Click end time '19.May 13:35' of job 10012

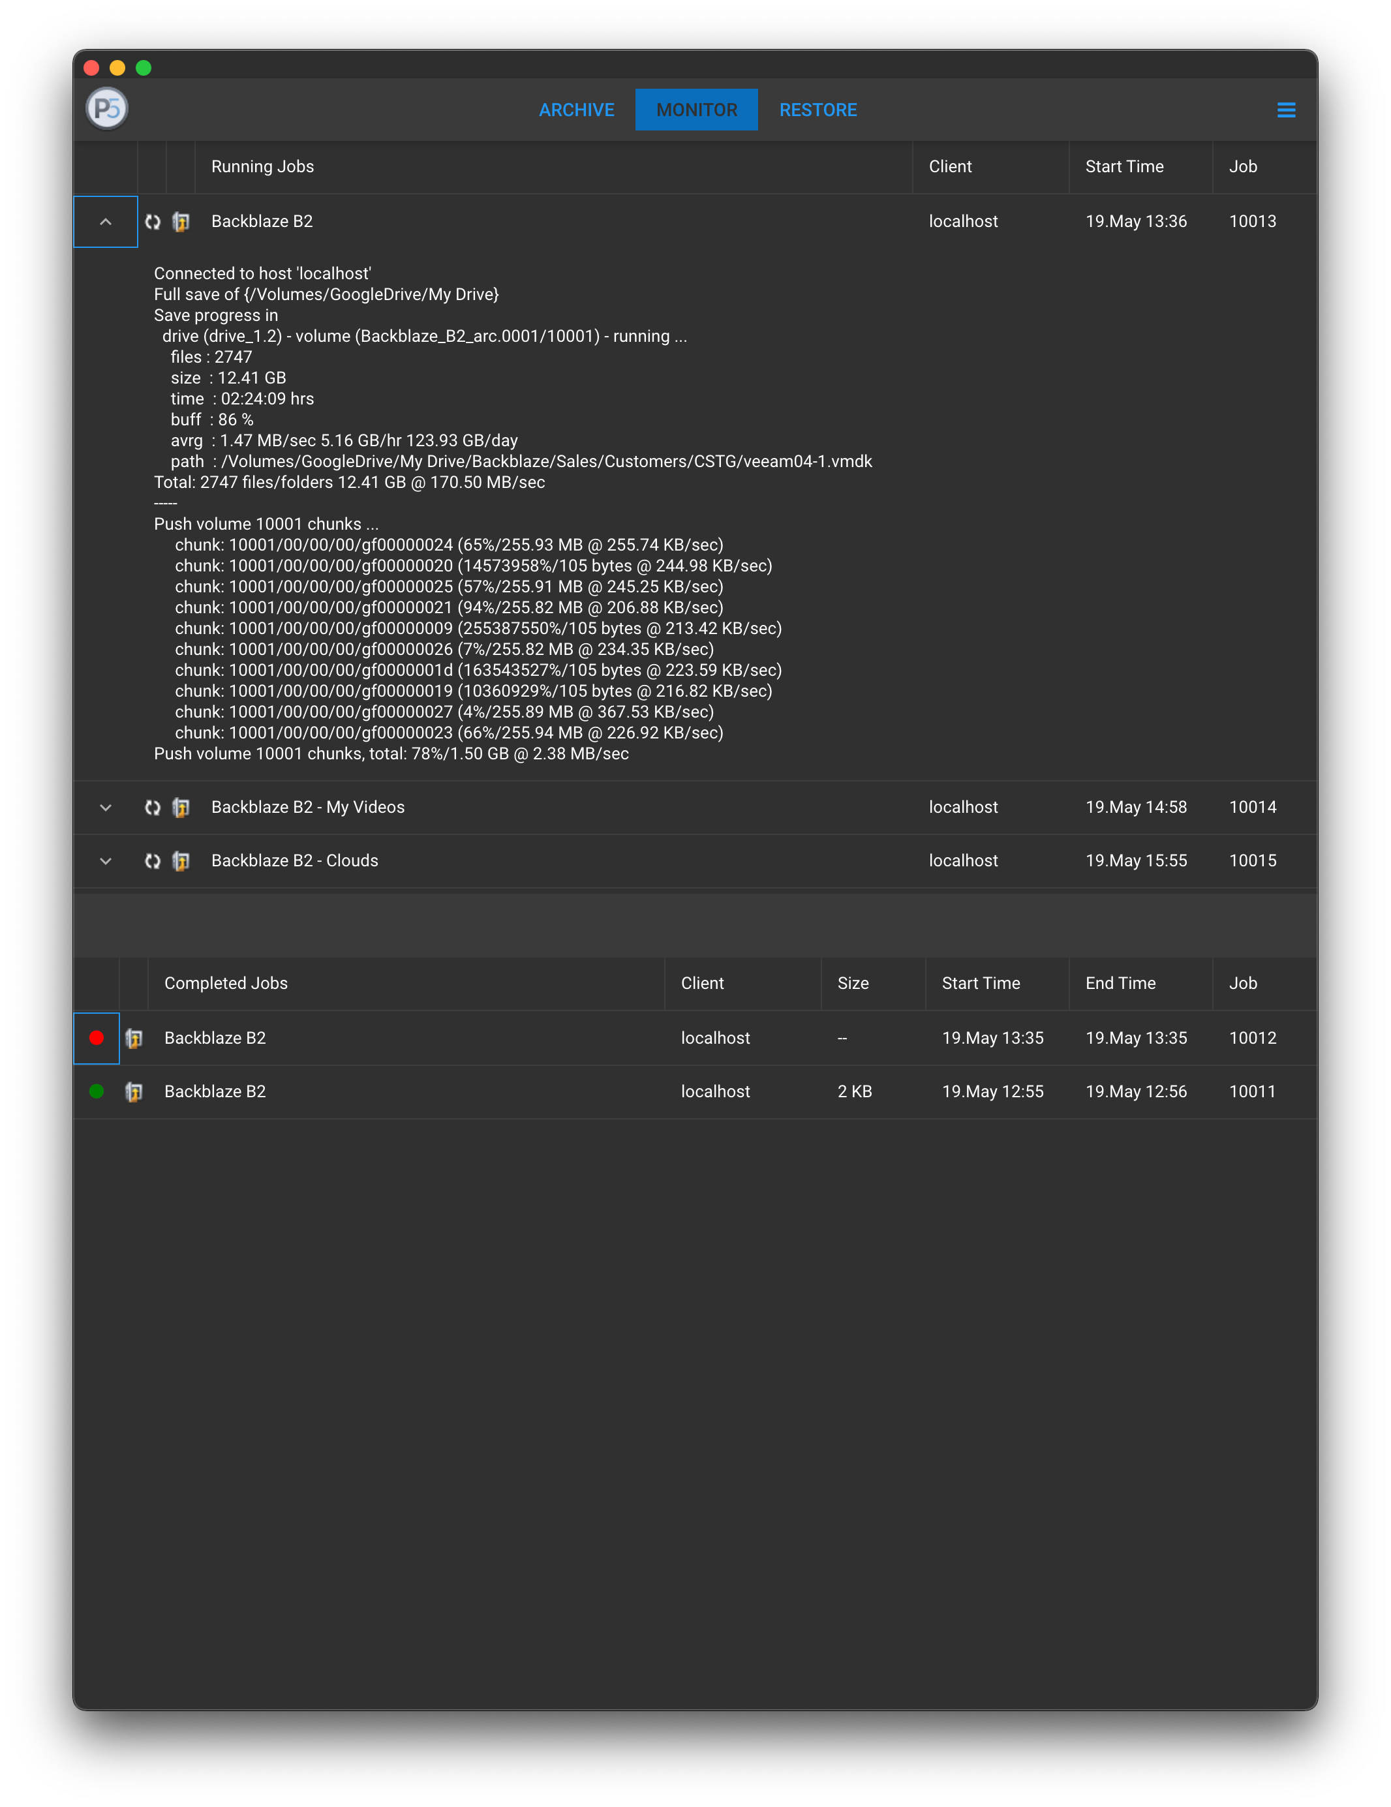(x=1136, y=1037)
